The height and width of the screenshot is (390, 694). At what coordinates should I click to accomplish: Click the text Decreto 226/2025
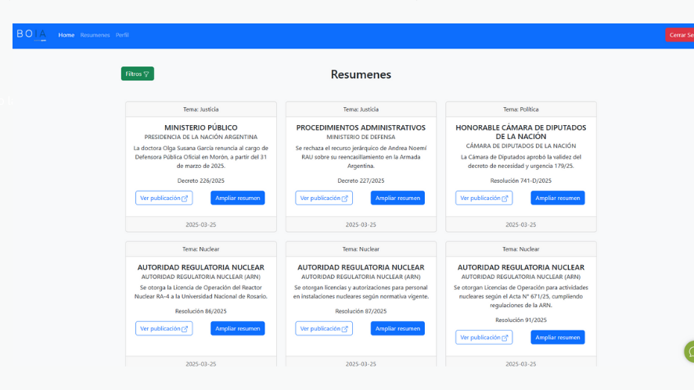pos(201,181)
